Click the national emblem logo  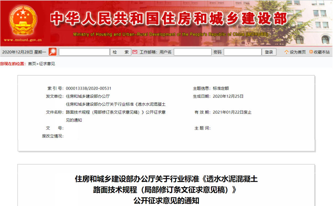(23, 20)
